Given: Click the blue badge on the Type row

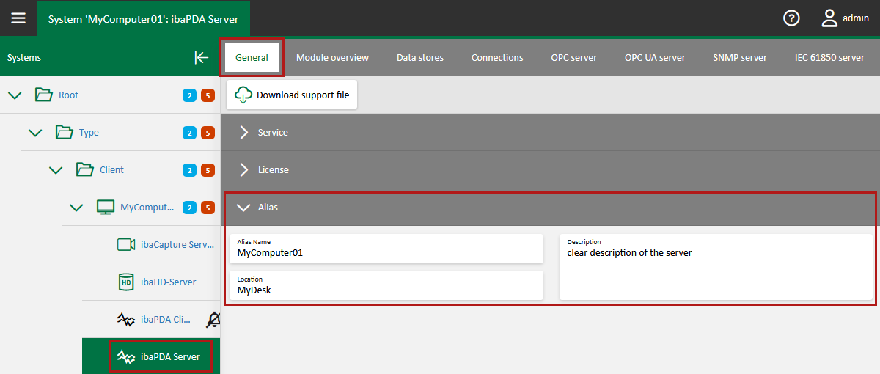Looking at the screenshot, I should pos(189,133).
